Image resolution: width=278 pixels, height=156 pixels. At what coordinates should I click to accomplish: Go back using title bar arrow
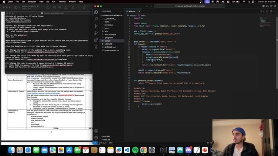(x=147, y=6)
